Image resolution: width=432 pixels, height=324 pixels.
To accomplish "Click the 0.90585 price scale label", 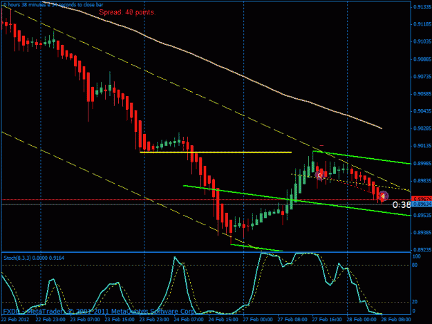I will click(x=422, y=94).
